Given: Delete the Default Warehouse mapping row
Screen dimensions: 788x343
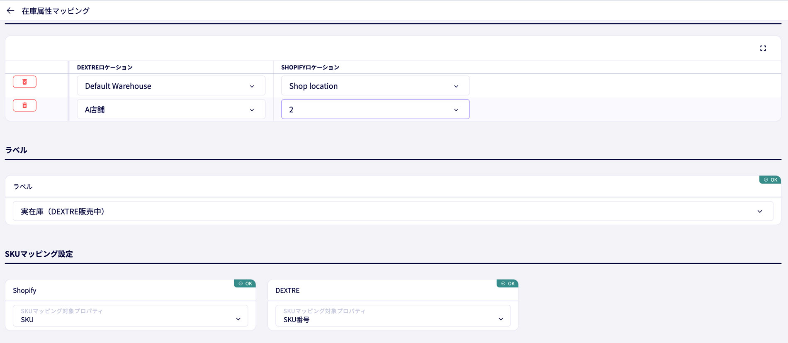Looking at the screenshot, I should pos(24,82).
